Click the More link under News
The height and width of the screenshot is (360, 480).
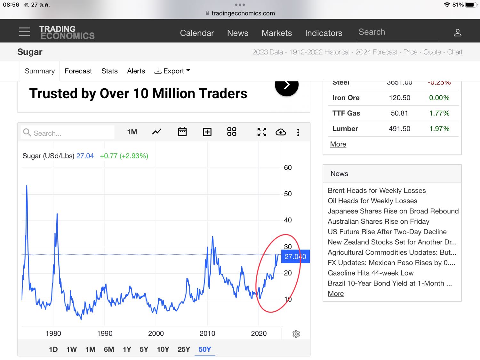pos(336,293)
